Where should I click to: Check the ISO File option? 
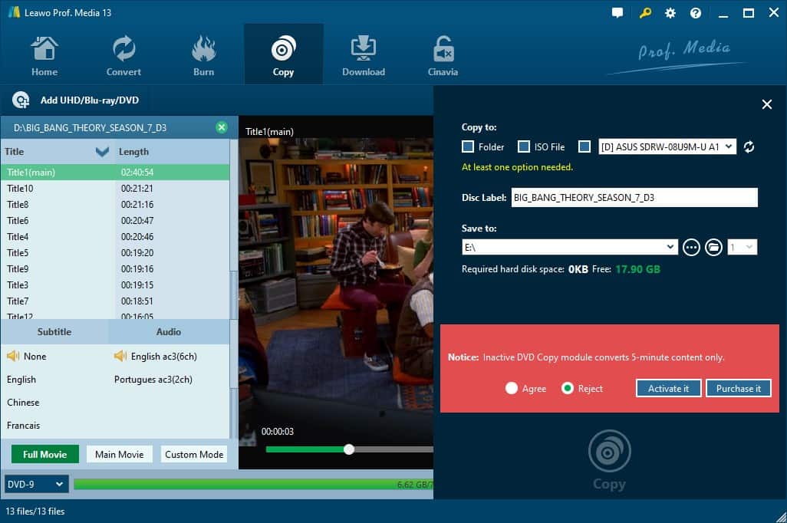pyautogui.click(x=523, y=146)
